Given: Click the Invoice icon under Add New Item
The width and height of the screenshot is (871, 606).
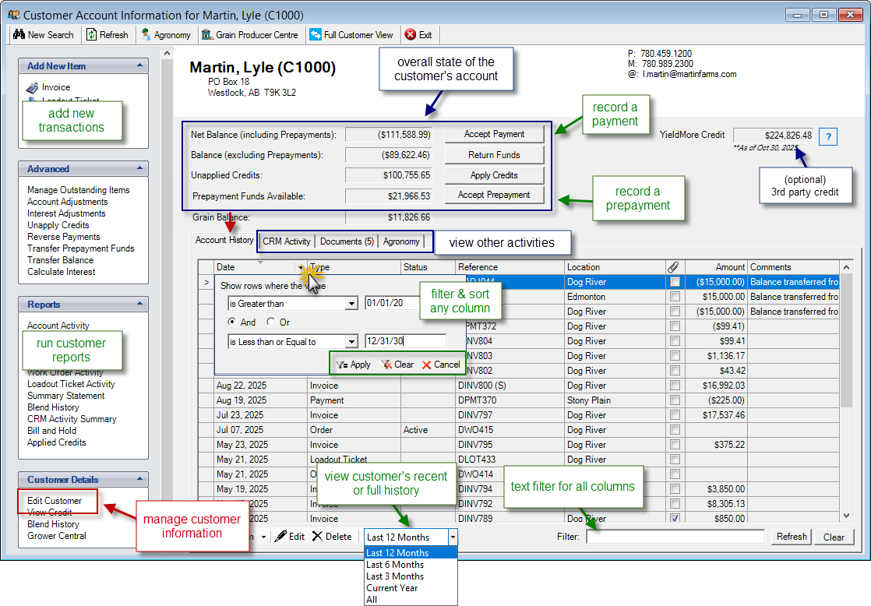Looking at the screenshot, I should (x=32, y=87).
